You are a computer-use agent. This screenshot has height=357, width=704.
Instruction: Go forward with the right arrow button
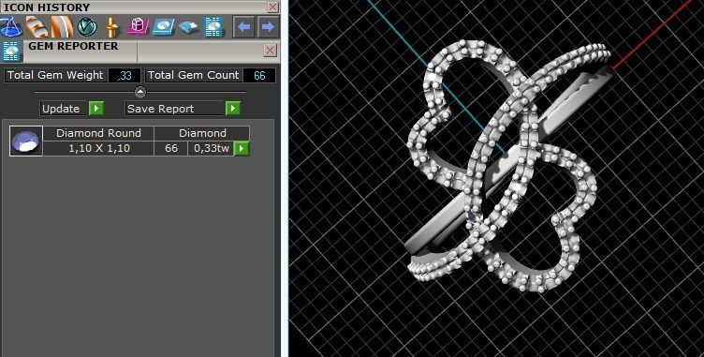[x=268, y=27]
